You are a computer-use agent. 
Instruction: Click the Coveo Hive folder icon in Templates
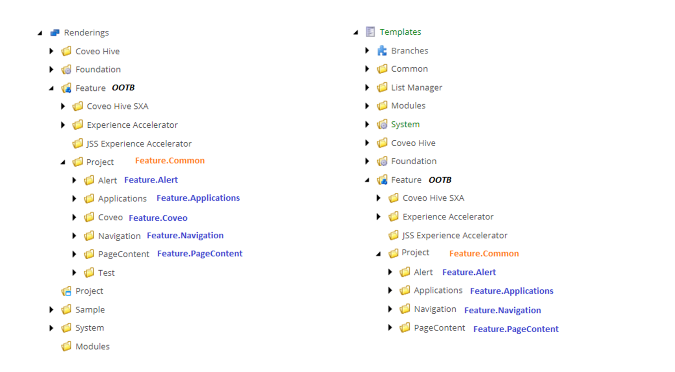click(382, 143)
